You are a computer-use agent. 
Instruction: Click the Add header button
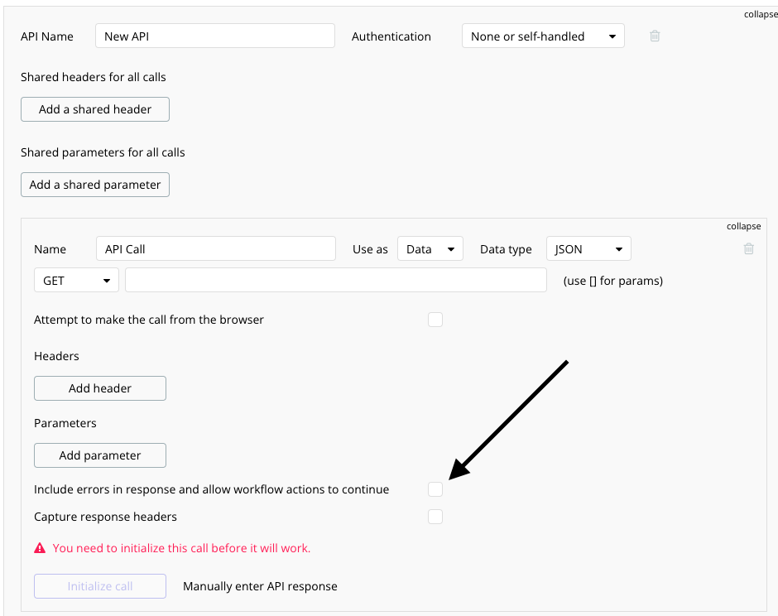pos(99,388)
